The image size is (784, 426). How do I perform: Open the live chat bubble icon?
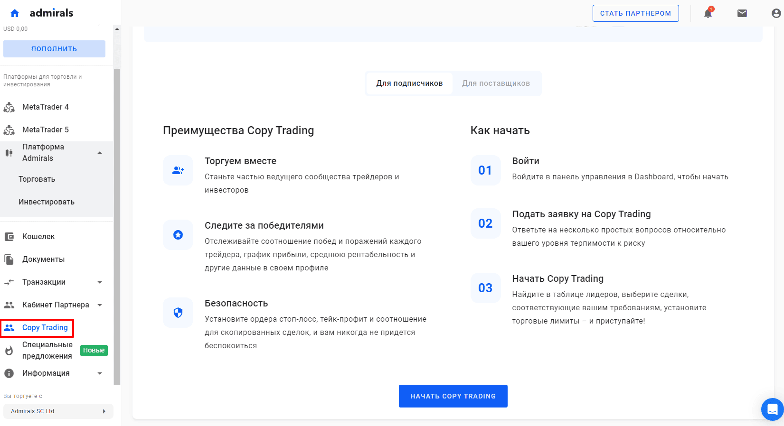[773, 409]
